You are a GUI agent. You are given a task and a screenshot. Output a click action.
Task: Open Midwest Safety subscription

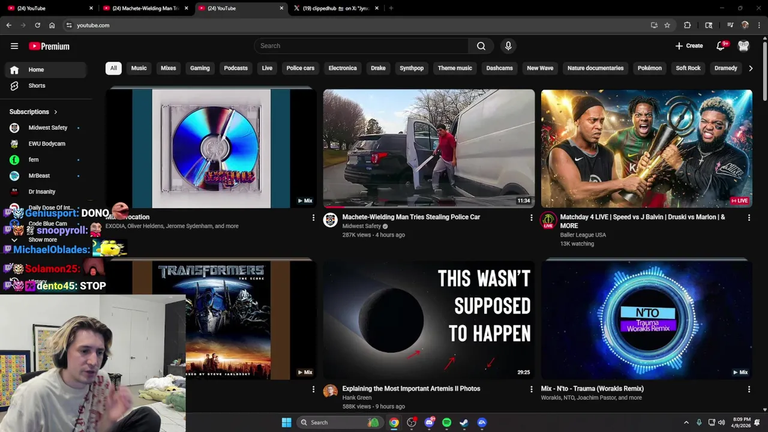(47, 128)
